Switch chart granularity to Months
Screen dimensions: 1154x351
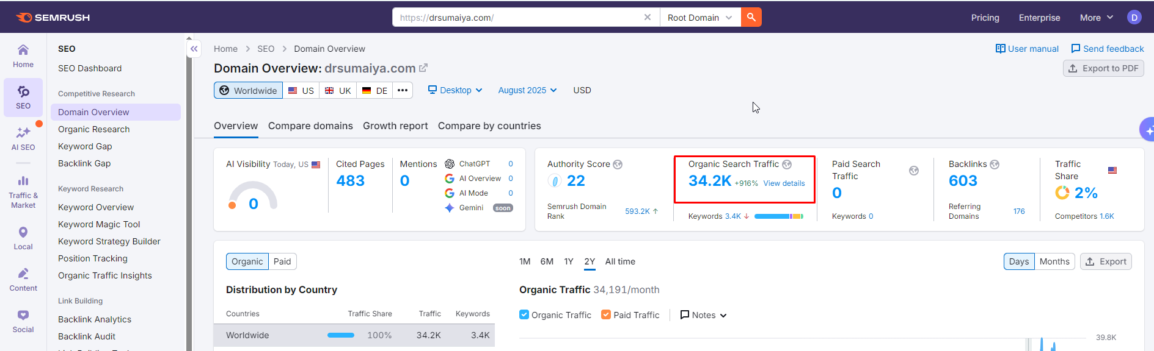(x=1054, y=261)
